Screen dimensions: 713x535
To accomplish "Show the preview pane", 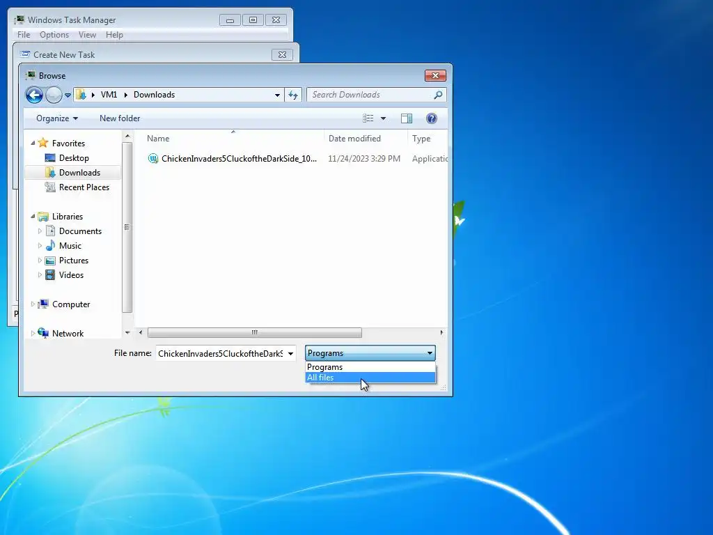I will pos(407,118).
